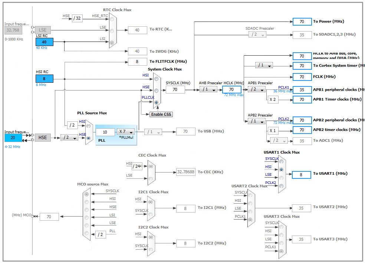
Task: Select SYSCLK on MCO source Mux
Action: click(x=86, y=194)
